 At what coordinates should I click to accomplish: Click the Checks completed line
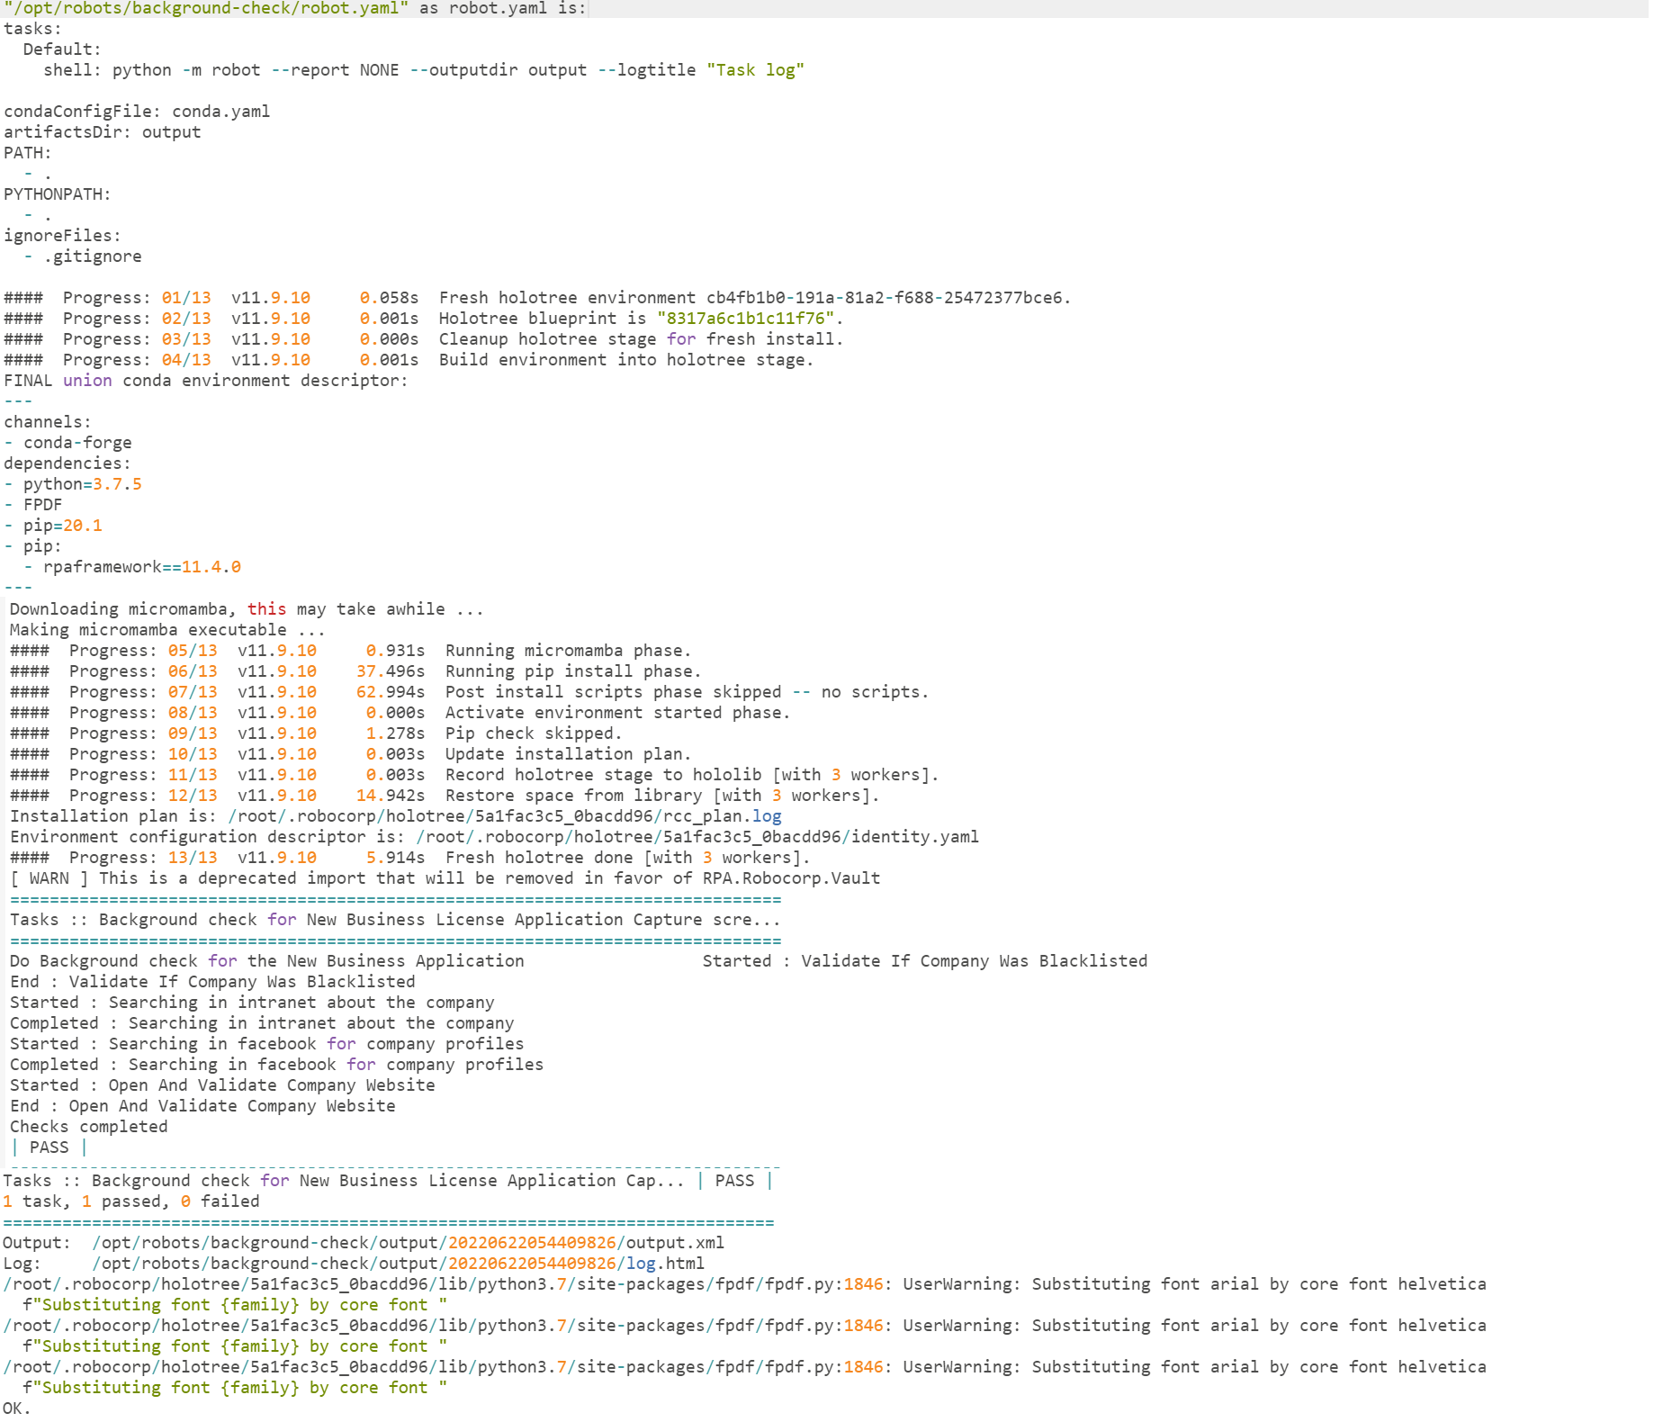click(88, 1127)
